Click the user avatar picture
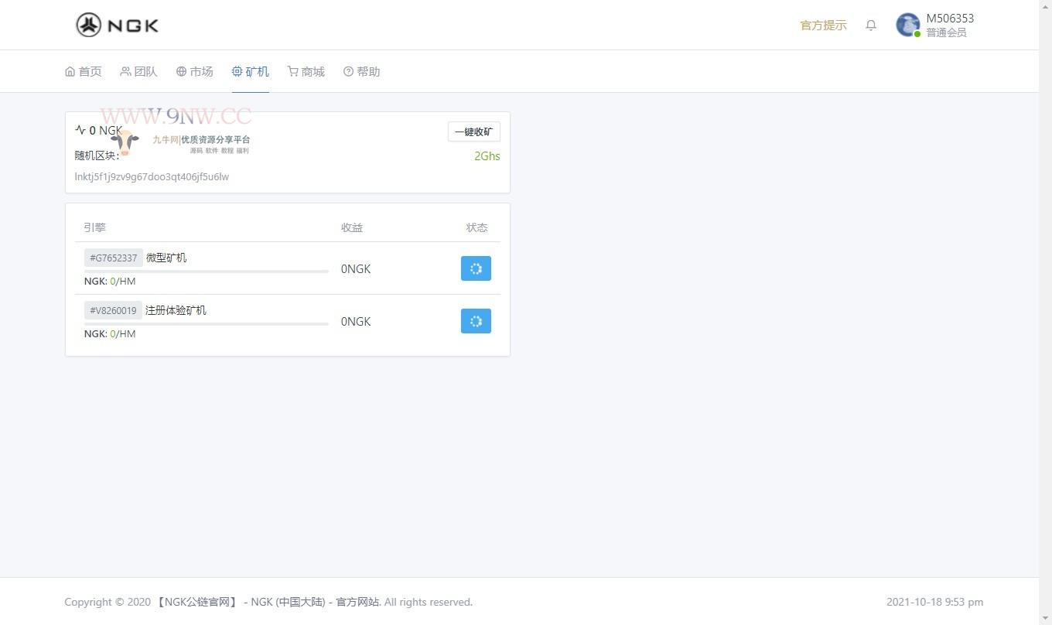The height and width of the screenshot is (625, 1052). click(907, 25)
